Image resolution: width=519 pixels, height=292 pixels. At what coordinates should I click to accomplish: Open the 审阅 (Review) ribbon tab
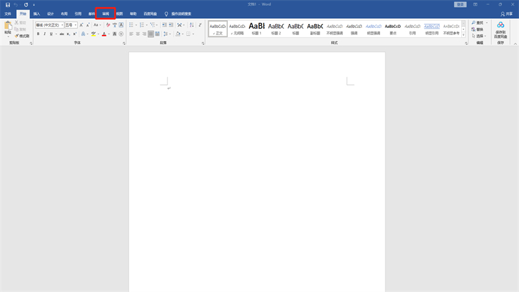(106, 14)
